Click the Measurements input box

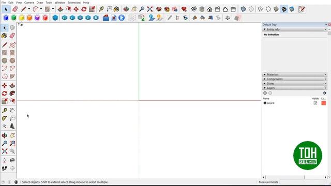click(x=304, y=182)
